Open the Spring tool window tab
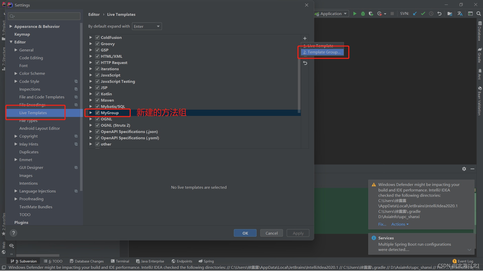Image resolution: width=483 pixels, height=271 pixels. pyautogui.click(x=206, y=261)
